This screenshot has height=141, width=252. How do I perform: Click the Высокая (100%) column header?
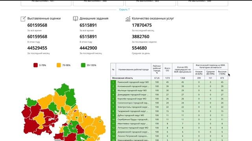pos(222,73)
